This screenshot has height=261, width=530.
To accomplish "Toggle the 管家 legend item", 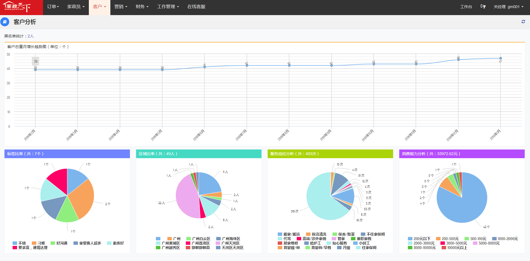I will pyautogui.click(x=338, y=239).
